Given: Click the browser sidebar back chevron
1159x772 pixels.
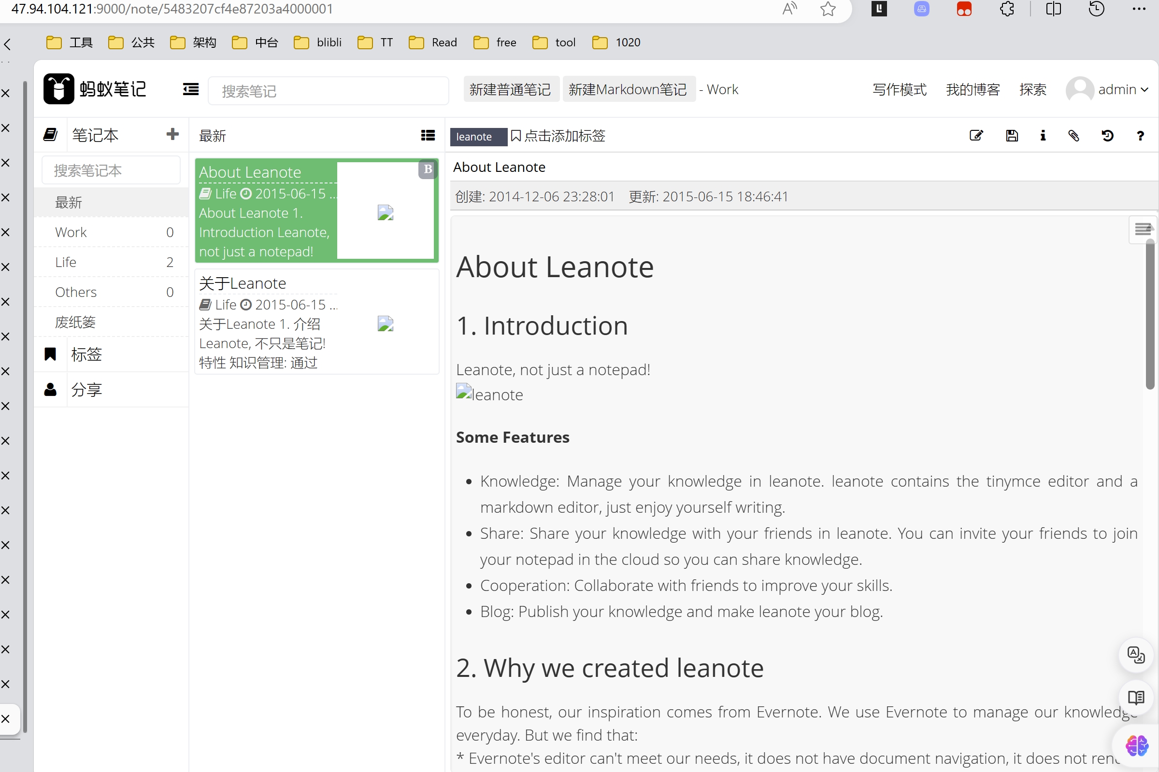Looking at the screenshot, I should [x=7, y=44].
